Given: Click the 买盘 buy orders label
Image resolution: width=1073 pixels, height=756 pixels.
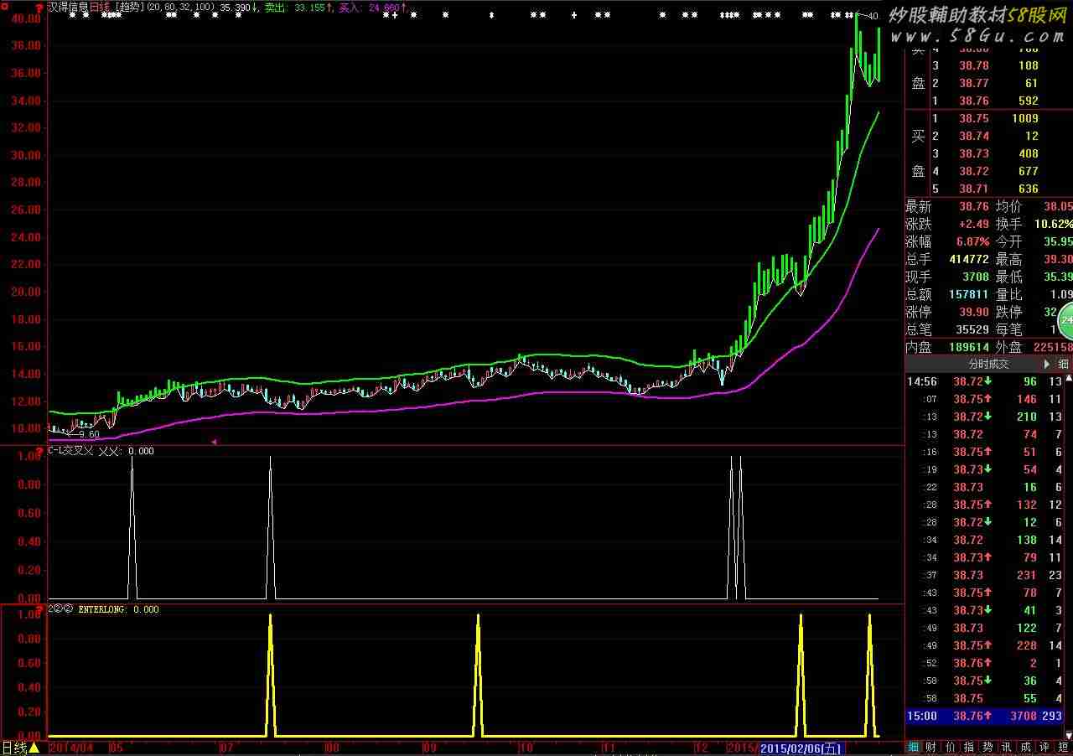Looking at the screenshot, I should (917, 153).
